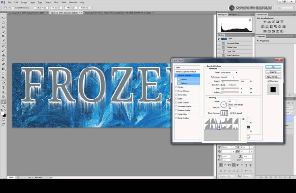Enable the Drop Shadow style
Screen dimensions: 296x193
[x=177, y=118]
